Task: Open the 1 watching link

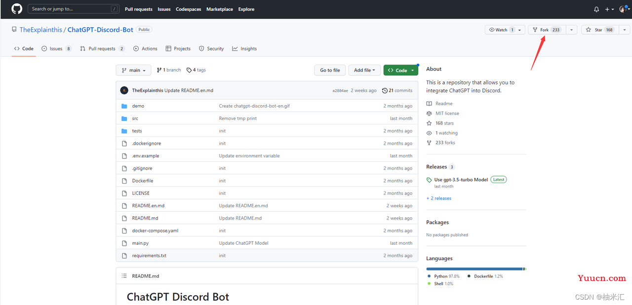Action: (x=442, y=133)
